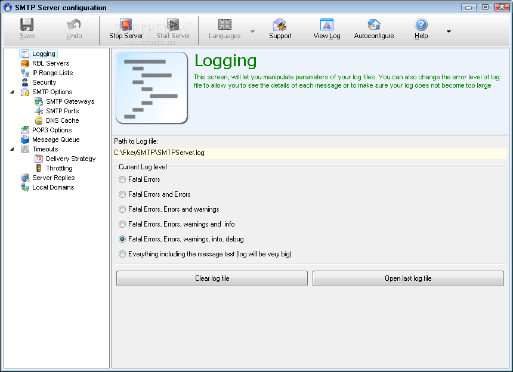Open DNS Cache label in tree
Image resolution: width=513 pixels, height=372 pixels.
[x=62, y=120]
